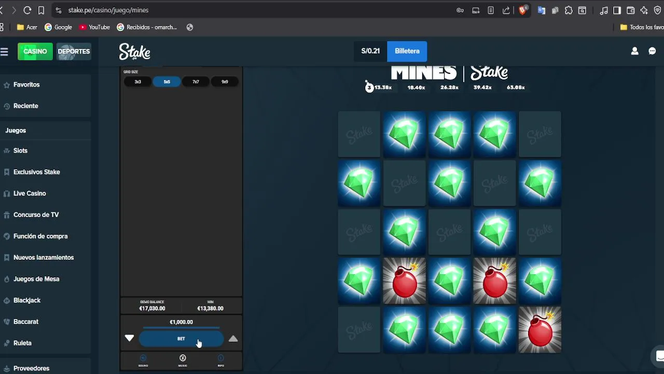Image resolution: width=664 pixels, height=374 pixels.
Task: Click the Live Casino icon
Action: pyautogui.click(x=7, y=193)
